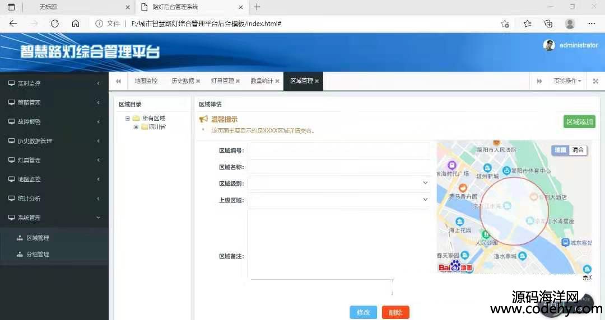Open browser collections icon
The width and height of the screenshot is (605, 320).
pos(548,24)
